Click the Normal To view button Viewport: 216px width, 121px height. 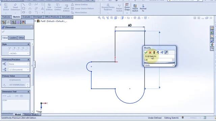(x=143, y=8)
